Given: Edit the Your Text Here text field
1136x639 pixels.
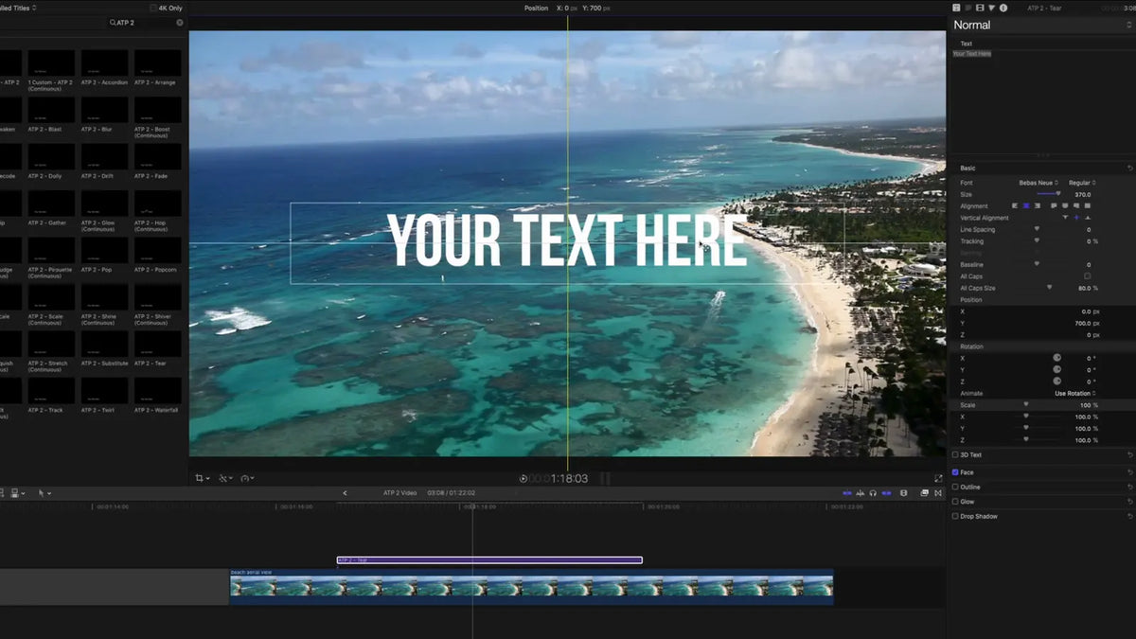Looking at the screenshot, I should [1041, 99].
